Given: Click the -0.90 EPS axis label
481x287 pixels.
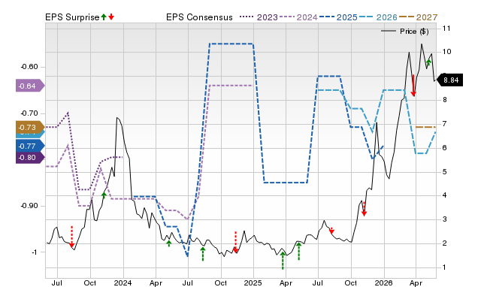Looking at the screenshot, I should coord(29,206).
